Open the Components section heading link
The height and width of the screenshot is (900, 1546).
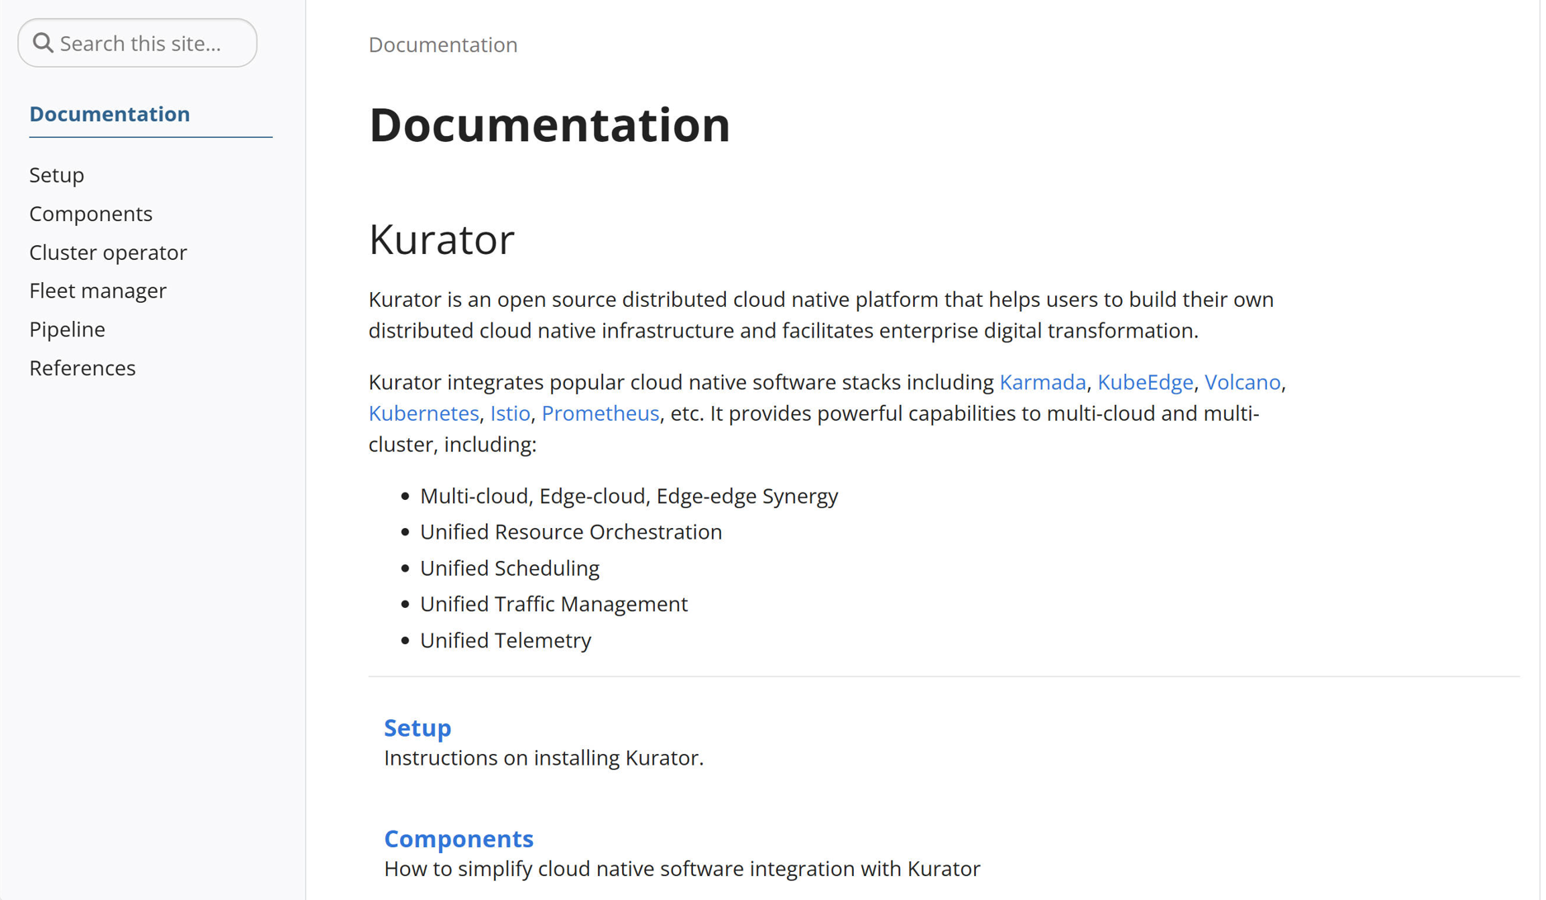point(459,838)
